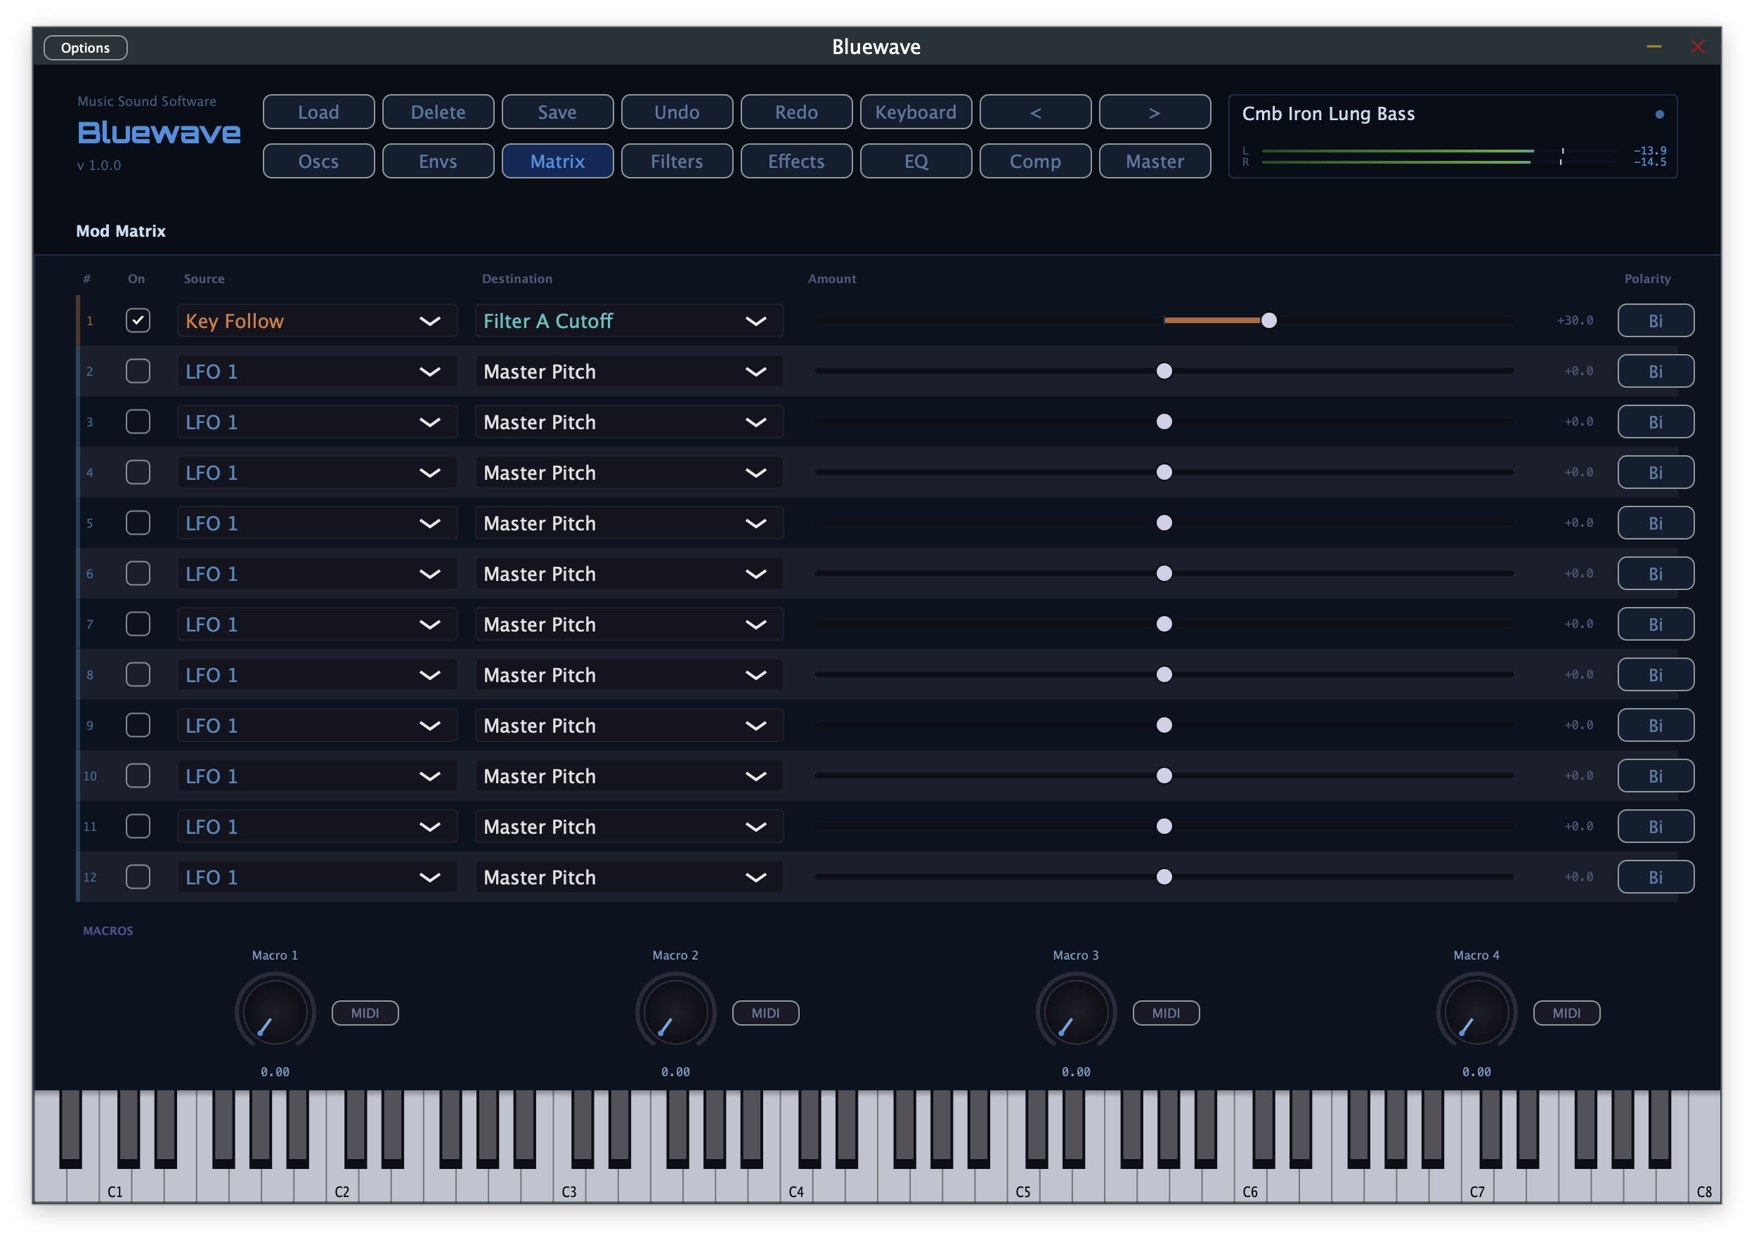Select the Matrix tab
This screenshot has width=1754, height=1242.
557,162
